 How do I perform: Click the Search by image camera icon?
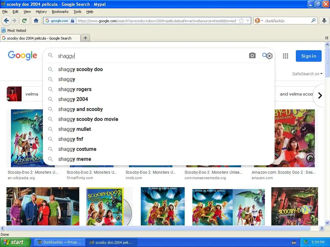pos(252,55)
